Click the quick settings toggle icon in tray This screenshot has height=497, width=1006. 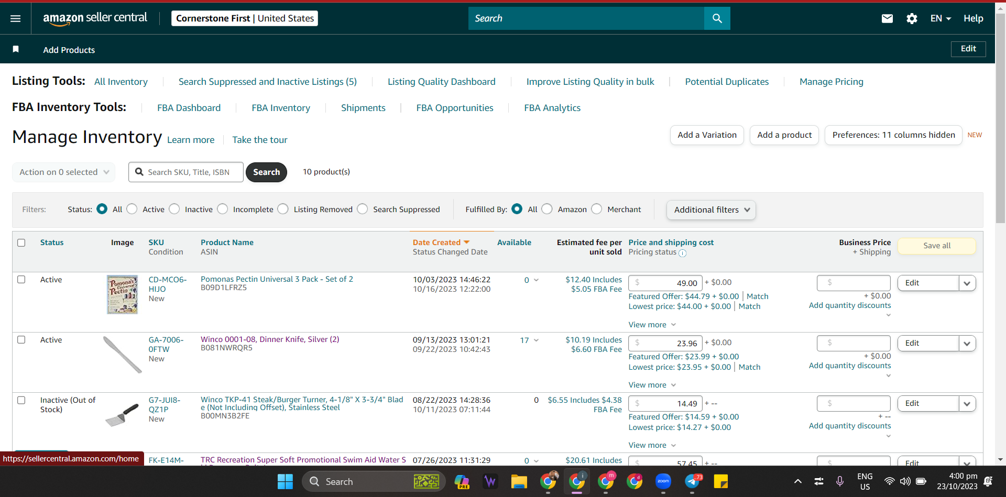818,481
